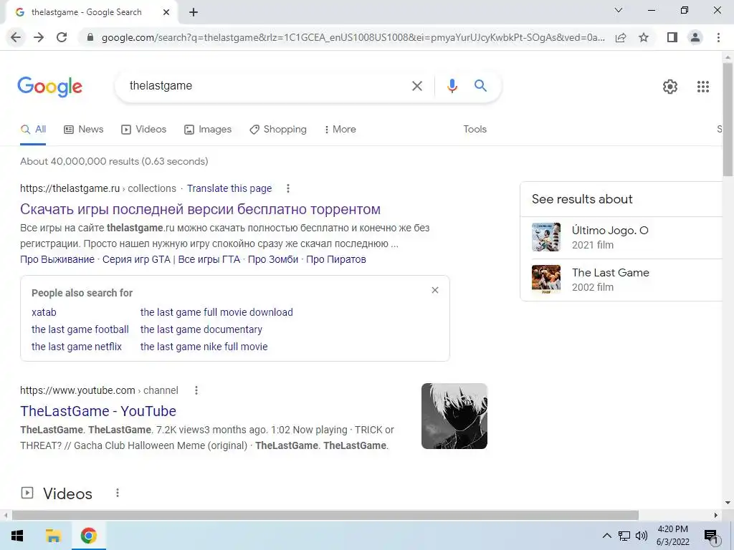This screenshot has width=734, height=550.
Task: Click the anime YouTube channel thumbnail
Action: coord(454,416)
